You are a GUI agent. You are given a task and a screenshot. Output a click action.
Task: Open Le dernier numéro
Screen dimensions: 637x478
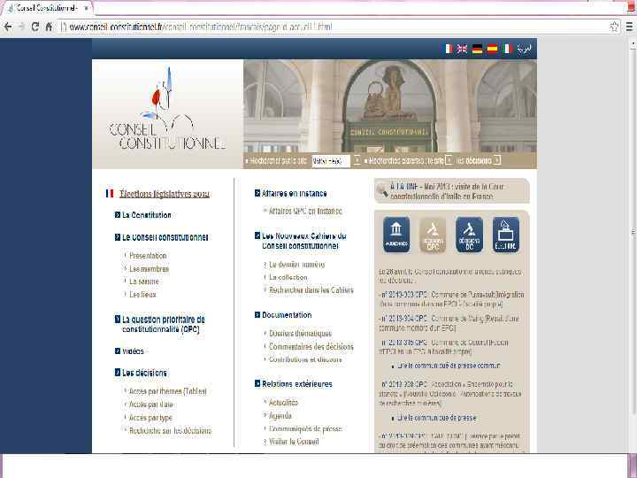point(297,265)
